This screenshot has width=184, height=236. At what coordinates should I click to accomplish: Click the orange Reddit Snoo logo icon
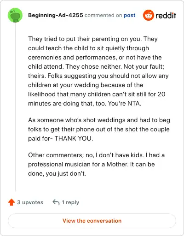(148, 15)
